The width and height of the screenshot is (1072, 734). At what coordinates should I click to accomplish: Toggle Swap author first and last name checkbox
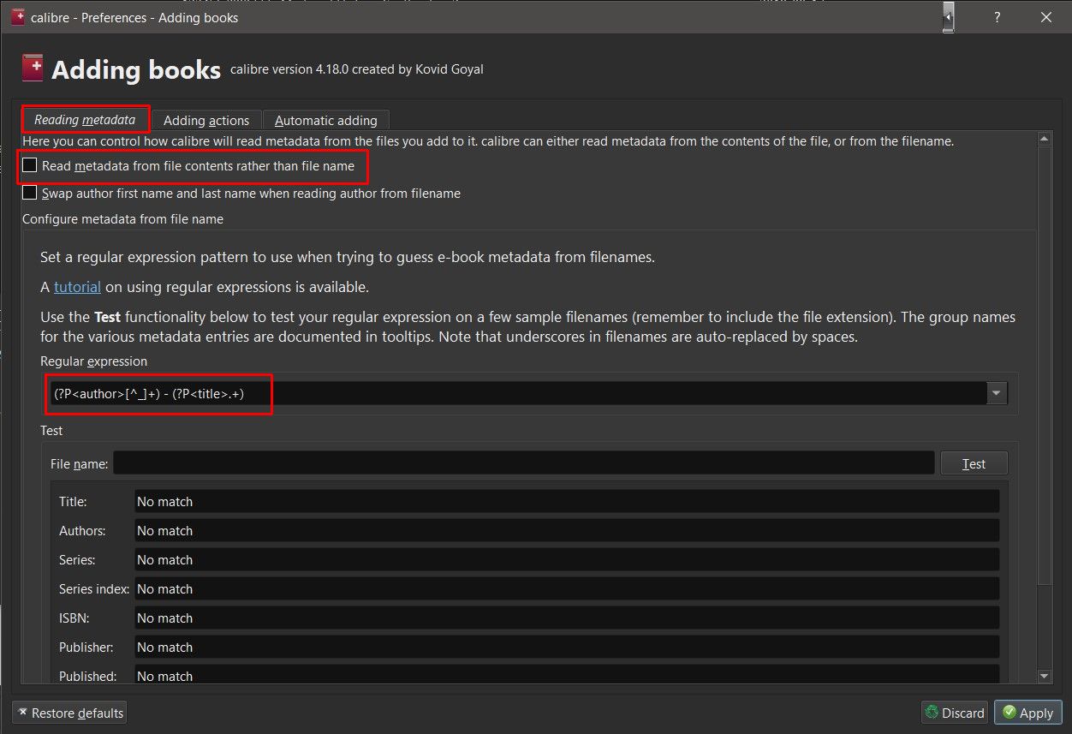(x=30, y=193)
